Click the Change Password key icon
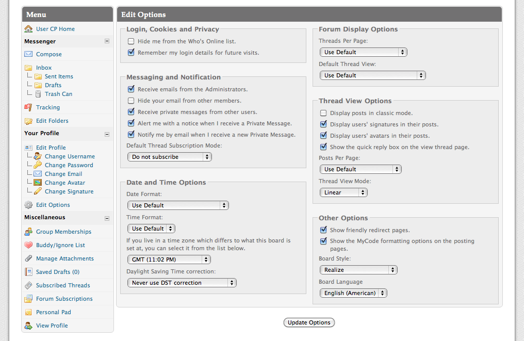This screenshot has width=524, height=341. click(38, 165)
